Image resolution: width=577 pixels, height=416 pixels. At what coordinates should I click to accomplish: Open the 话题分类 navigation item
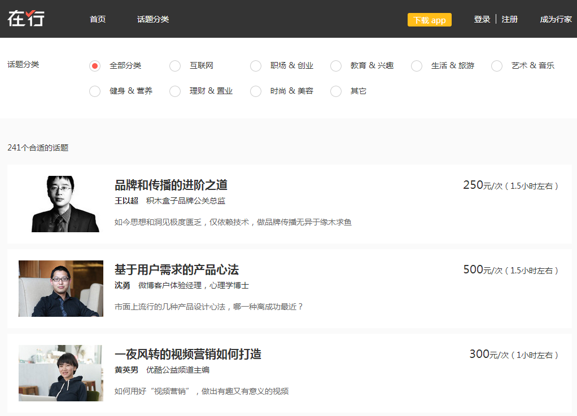pyautogui.click(x=153, y=19)
